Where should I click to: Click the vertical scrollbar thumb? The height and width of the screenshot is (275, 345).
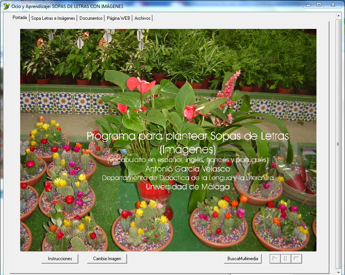point(339,144)
